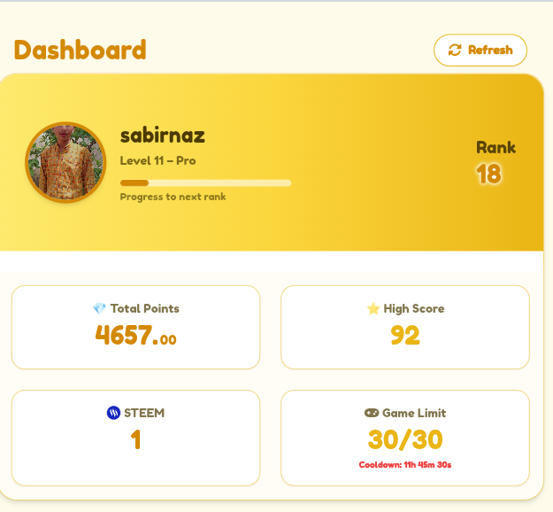Click the Dashboard heading

[x=80, y=50]
